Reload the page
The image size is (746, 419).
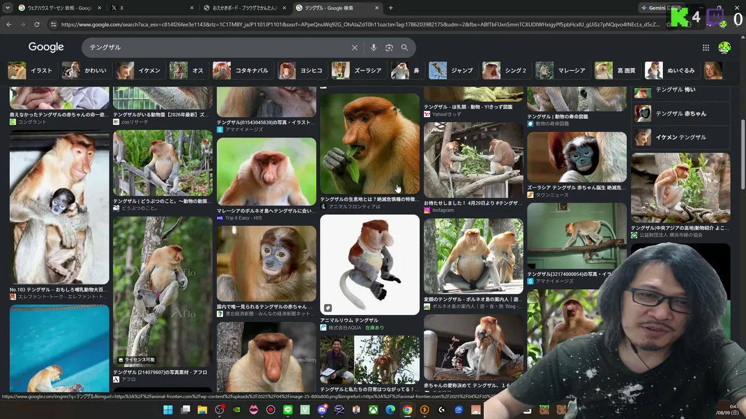[37, 24]
